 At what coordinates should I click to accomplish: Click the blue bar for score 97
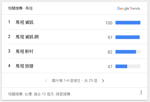(127, 37)
